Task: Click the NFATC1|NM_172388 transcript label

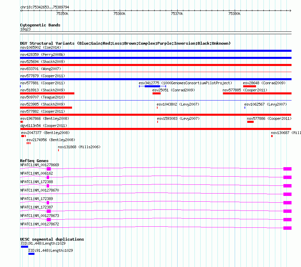Action: point(37,182)
